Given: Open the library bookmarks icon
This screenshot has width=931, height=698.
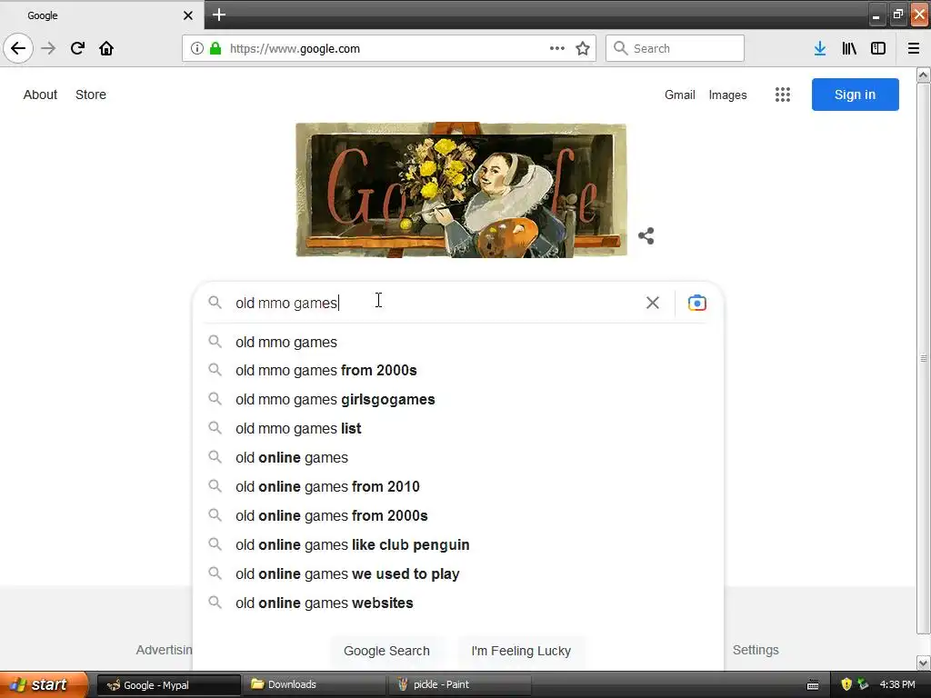Looking at the screenshot, I should 849,48.
